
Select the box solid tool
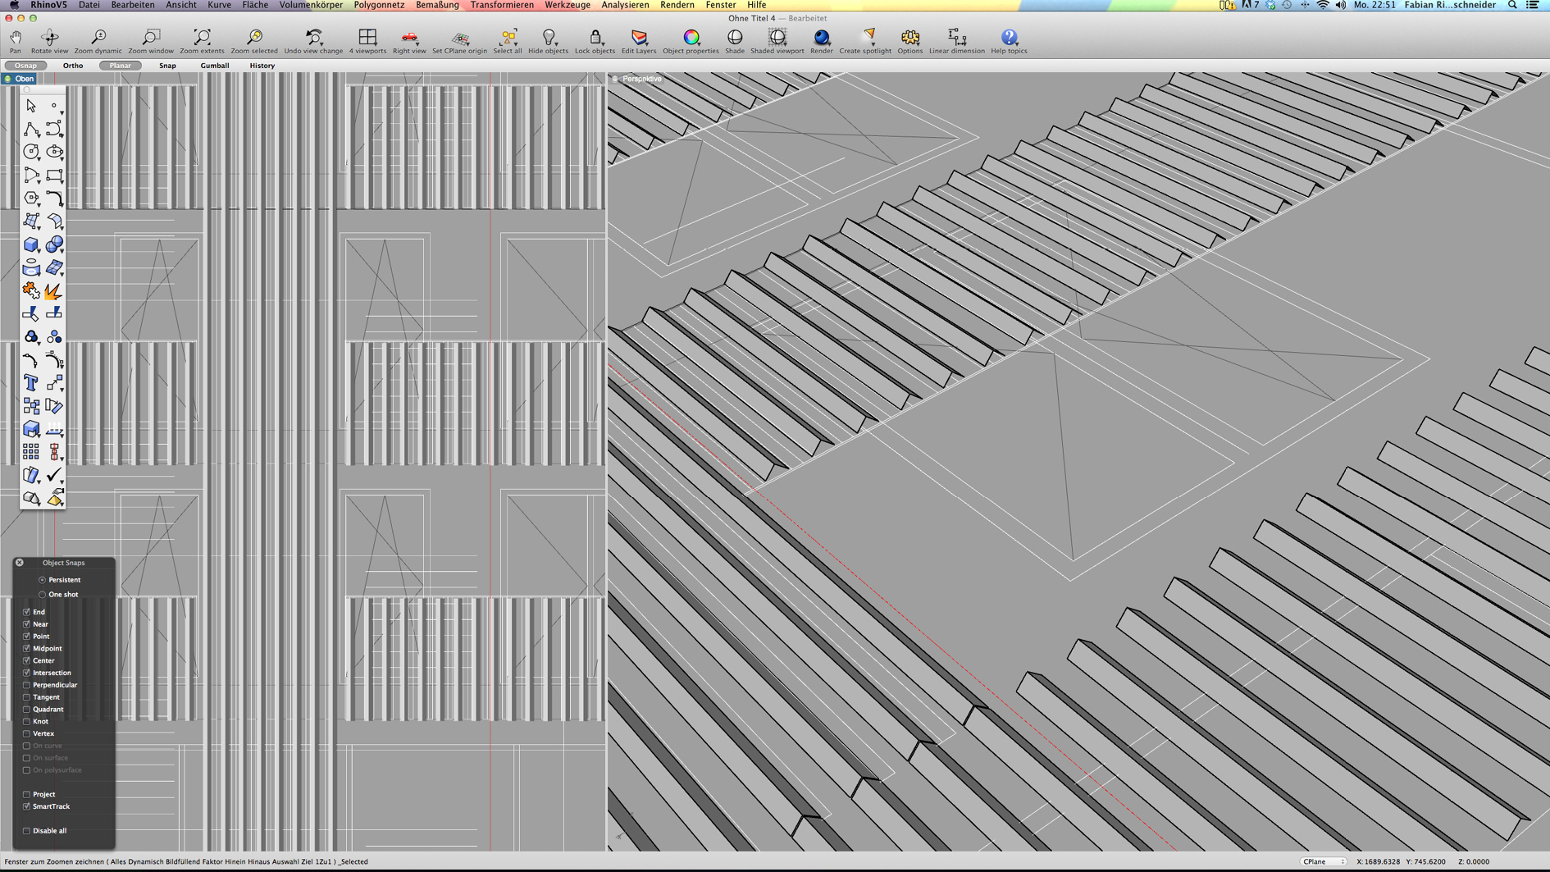tap(31, 244)
